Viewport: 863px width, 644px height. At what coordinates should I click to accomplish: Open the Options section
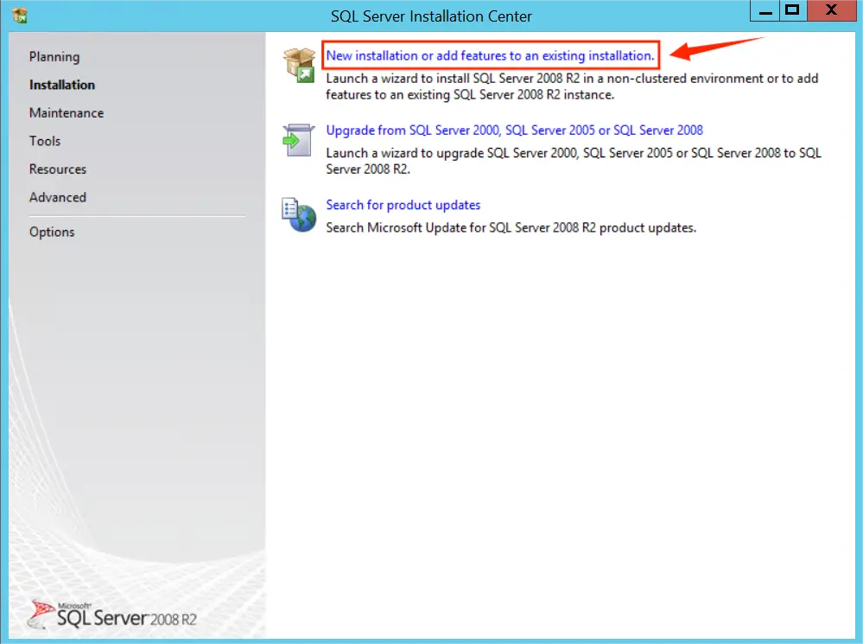52,232
